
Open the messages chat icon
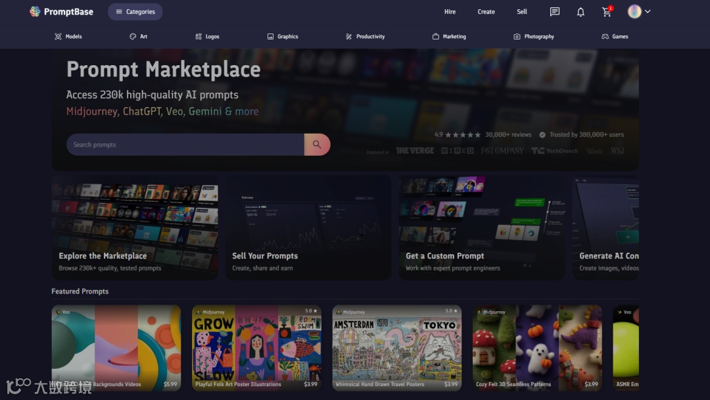[x=554, y=12]
